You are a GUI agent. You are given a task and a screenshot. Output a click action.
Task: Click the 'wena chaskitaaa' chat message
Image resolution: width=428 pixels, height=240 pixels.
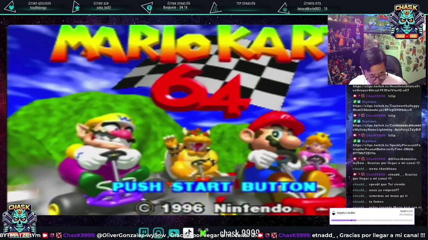pyautogui.click(x=383, y=169)
